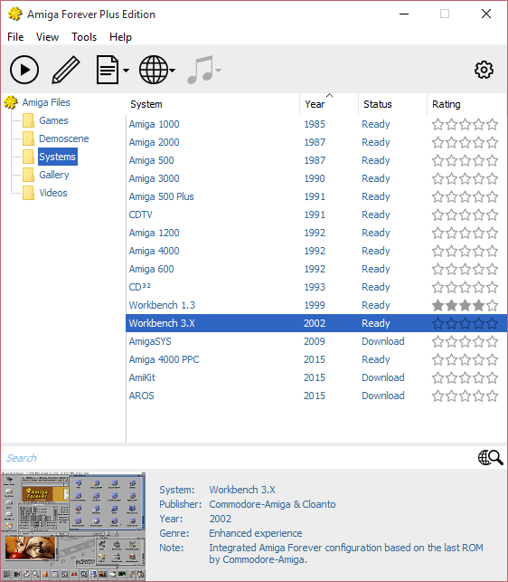Click the Games folder icon

tap(29, 120)
